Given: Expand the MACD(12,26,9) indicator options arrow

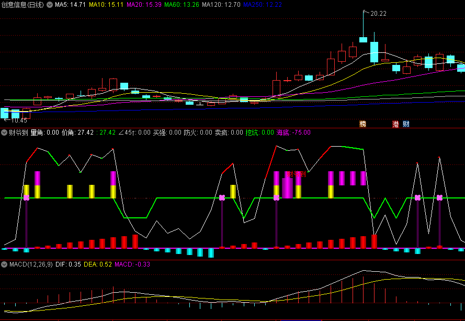Looking at the screenshot, I should click(x=4, y=264).
